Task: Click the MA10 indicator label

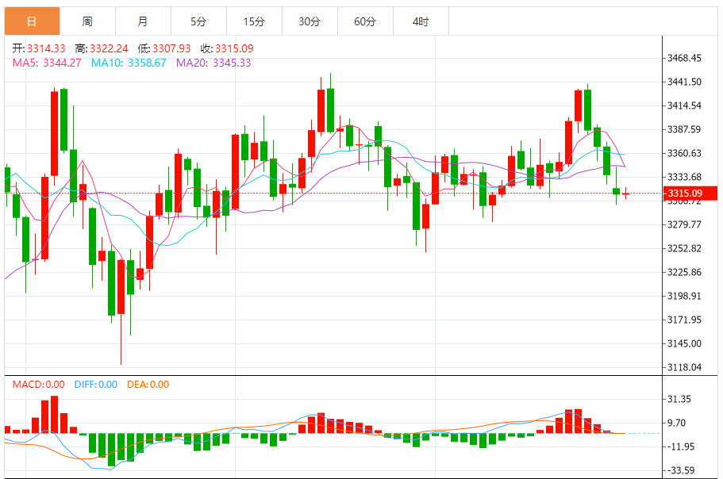Action: point(129,63)
